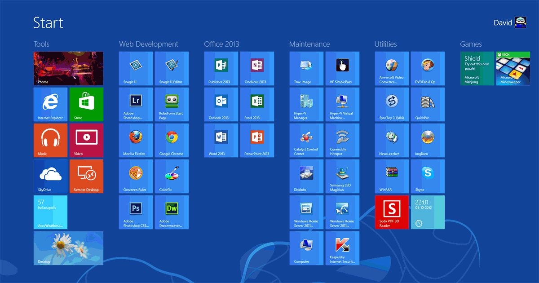Select the Office 2013 group heading
This screenshot has width=539, height=283.
[x=222, y=44]
